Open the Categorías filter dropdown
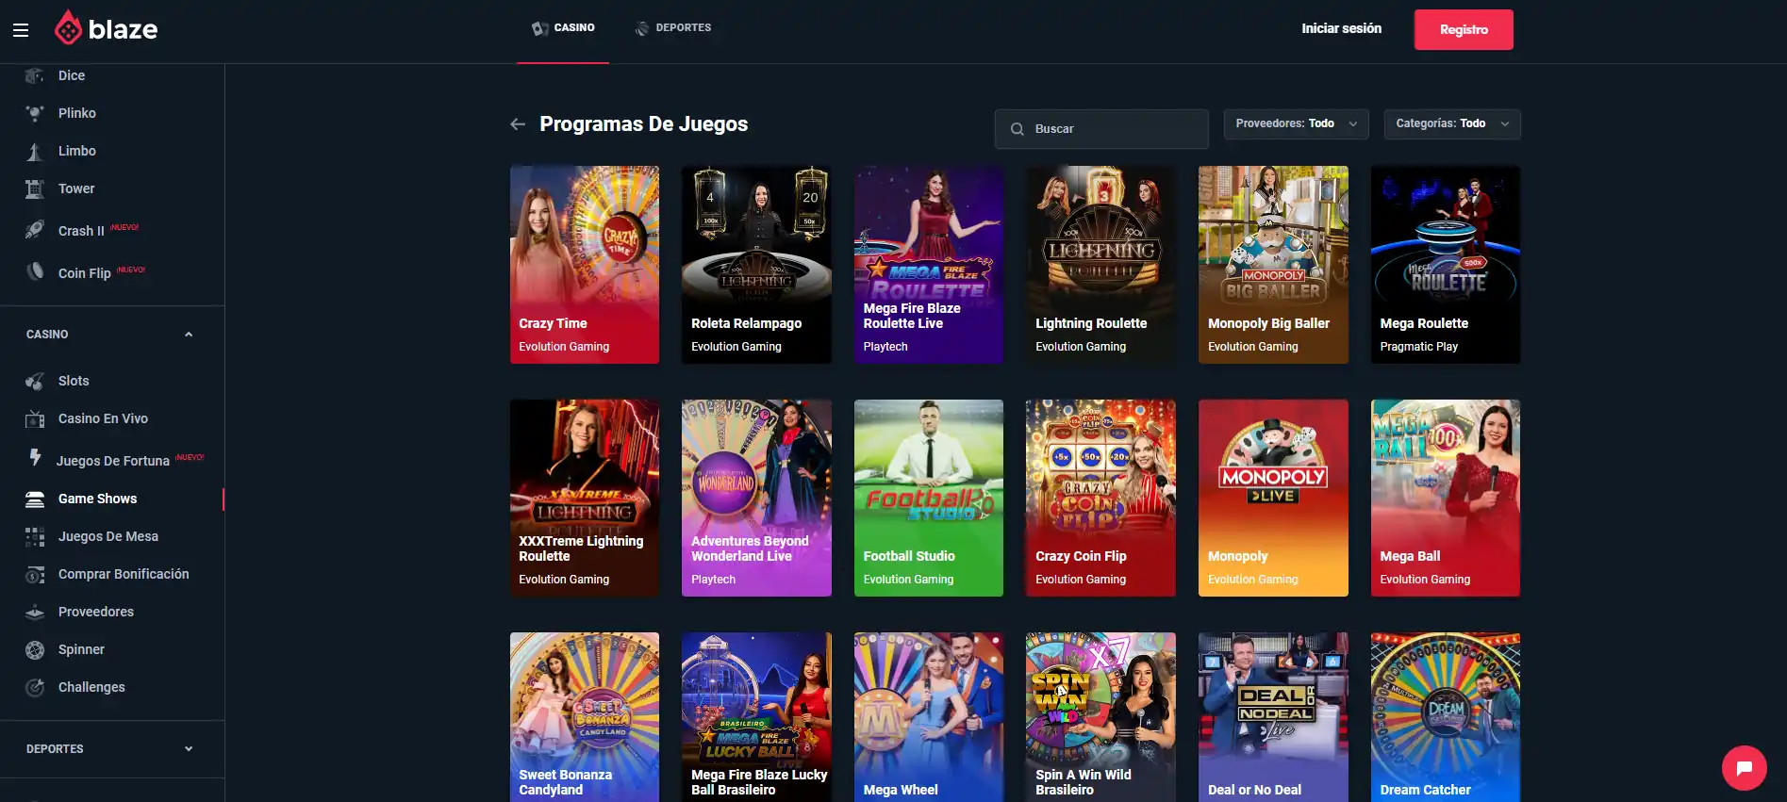 1452,124
